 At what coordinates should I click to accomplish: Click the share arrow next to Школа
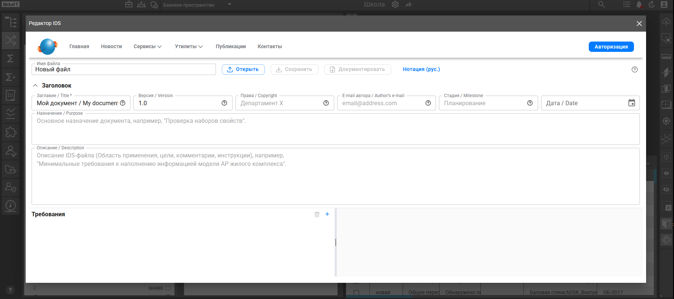click(408, 4)
